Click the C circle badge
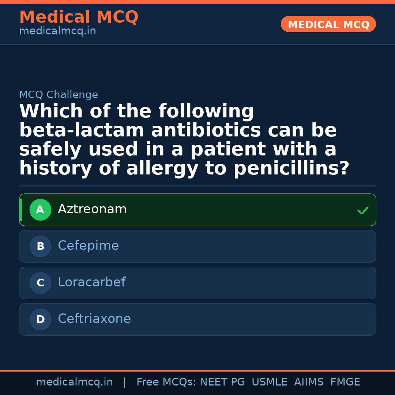The width and height of the screenshot is (395, 395). pos(40,283)
